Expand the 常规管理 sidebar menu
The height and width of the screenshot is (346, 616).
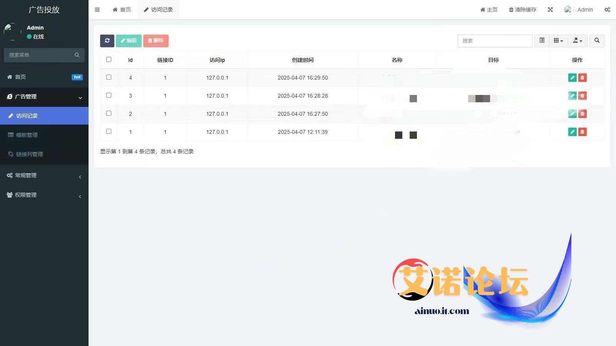[x=44, y=175]
